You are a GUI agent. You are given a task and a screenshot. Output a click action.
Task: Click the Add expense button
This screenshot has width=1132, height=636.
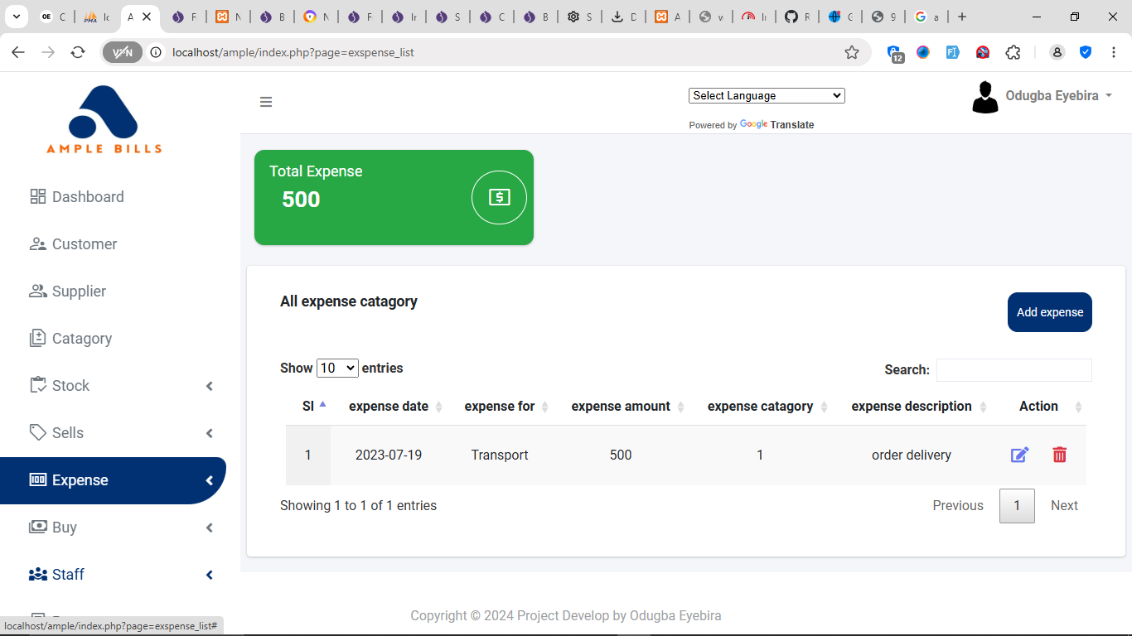click(1049, 312)
